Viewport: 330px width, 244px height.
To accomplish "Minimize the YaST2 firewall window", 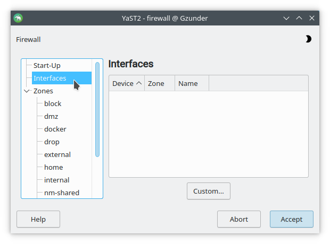I will [287, 19].
